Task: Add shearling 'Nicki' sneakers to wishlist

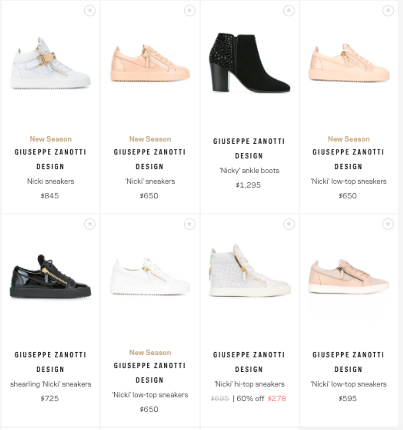Action: tap(90, 224)
